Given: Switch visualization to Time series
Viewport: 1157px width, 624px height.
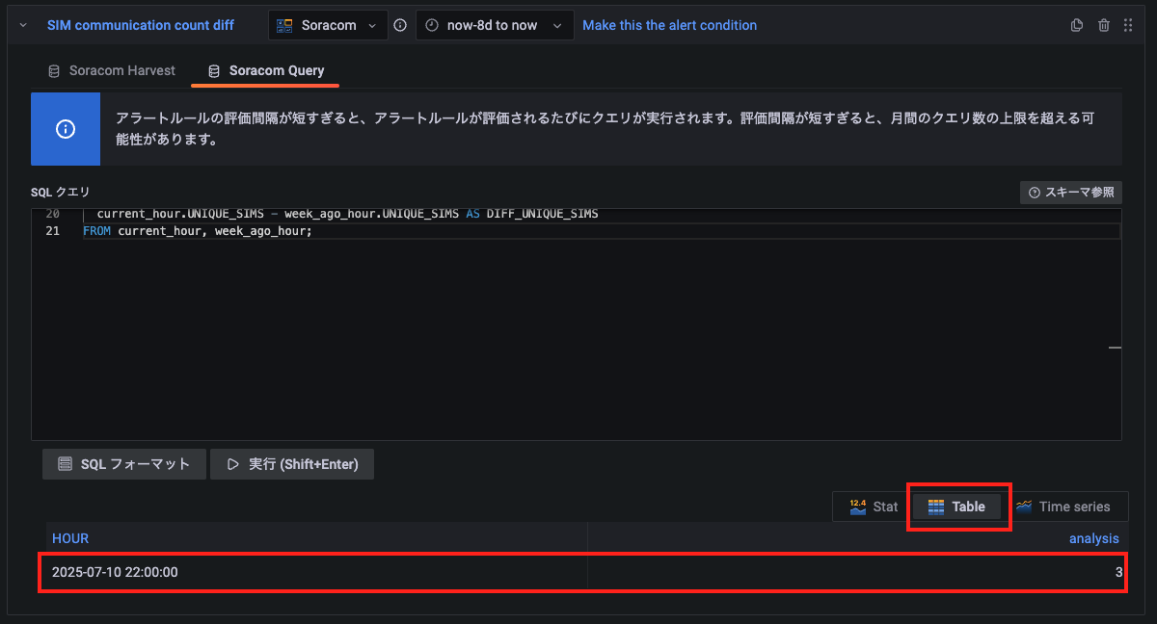Looking at the screenshot, I should (1063, 507).
